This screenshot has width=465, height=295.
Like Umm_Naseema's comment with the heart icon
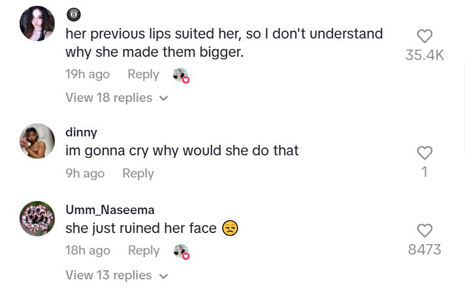pyautogui.click(x=425, y=230)
